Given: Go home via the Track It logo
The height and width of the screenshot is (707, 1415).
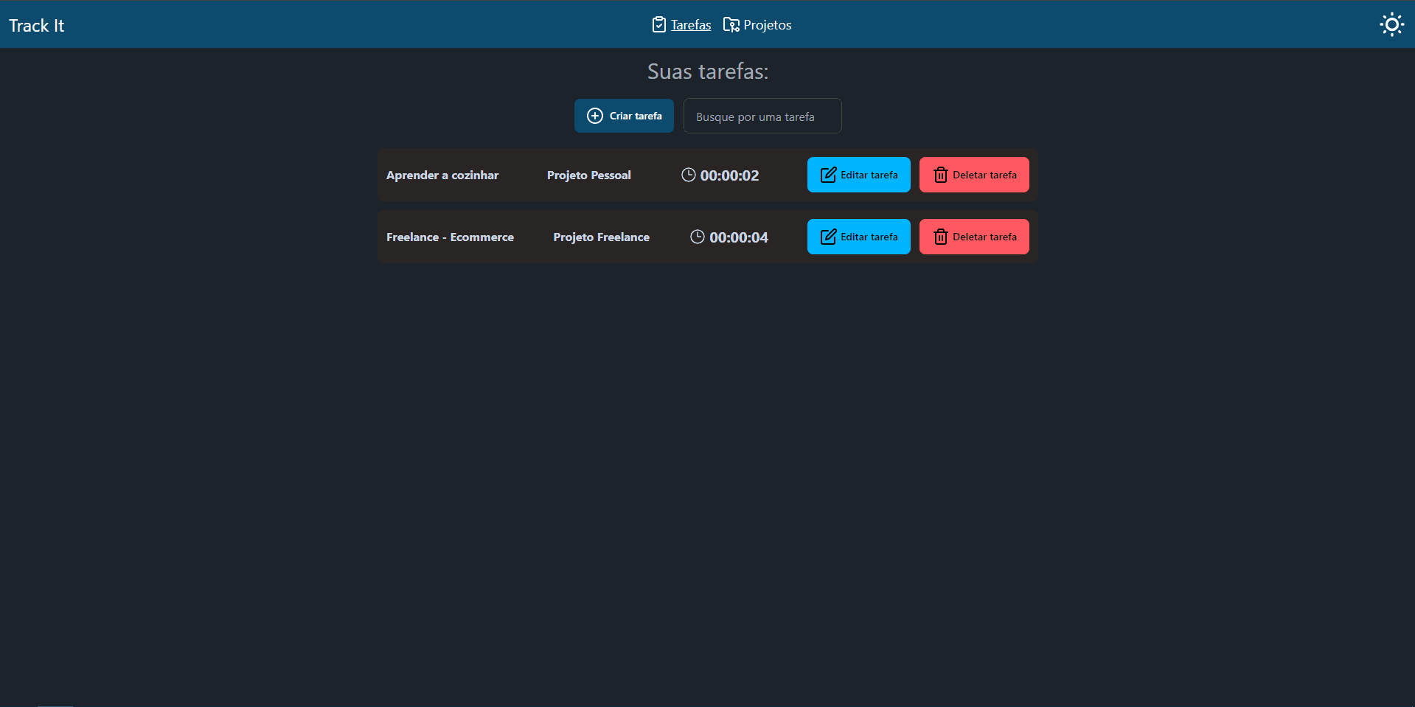Looking at the screenshot, I should click(37, 26).
